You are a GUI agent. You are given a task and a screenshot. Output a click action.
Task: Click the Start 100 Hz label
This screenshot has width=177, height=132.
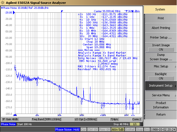[x=25, y=124]
